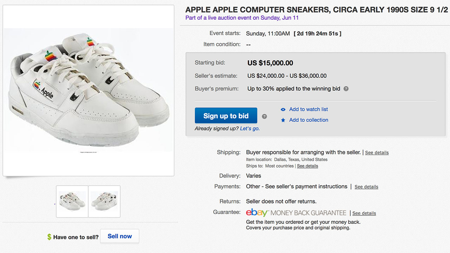Select the second sneaker thumbnail
The image size is (450, 253).
tap(104, 201)
